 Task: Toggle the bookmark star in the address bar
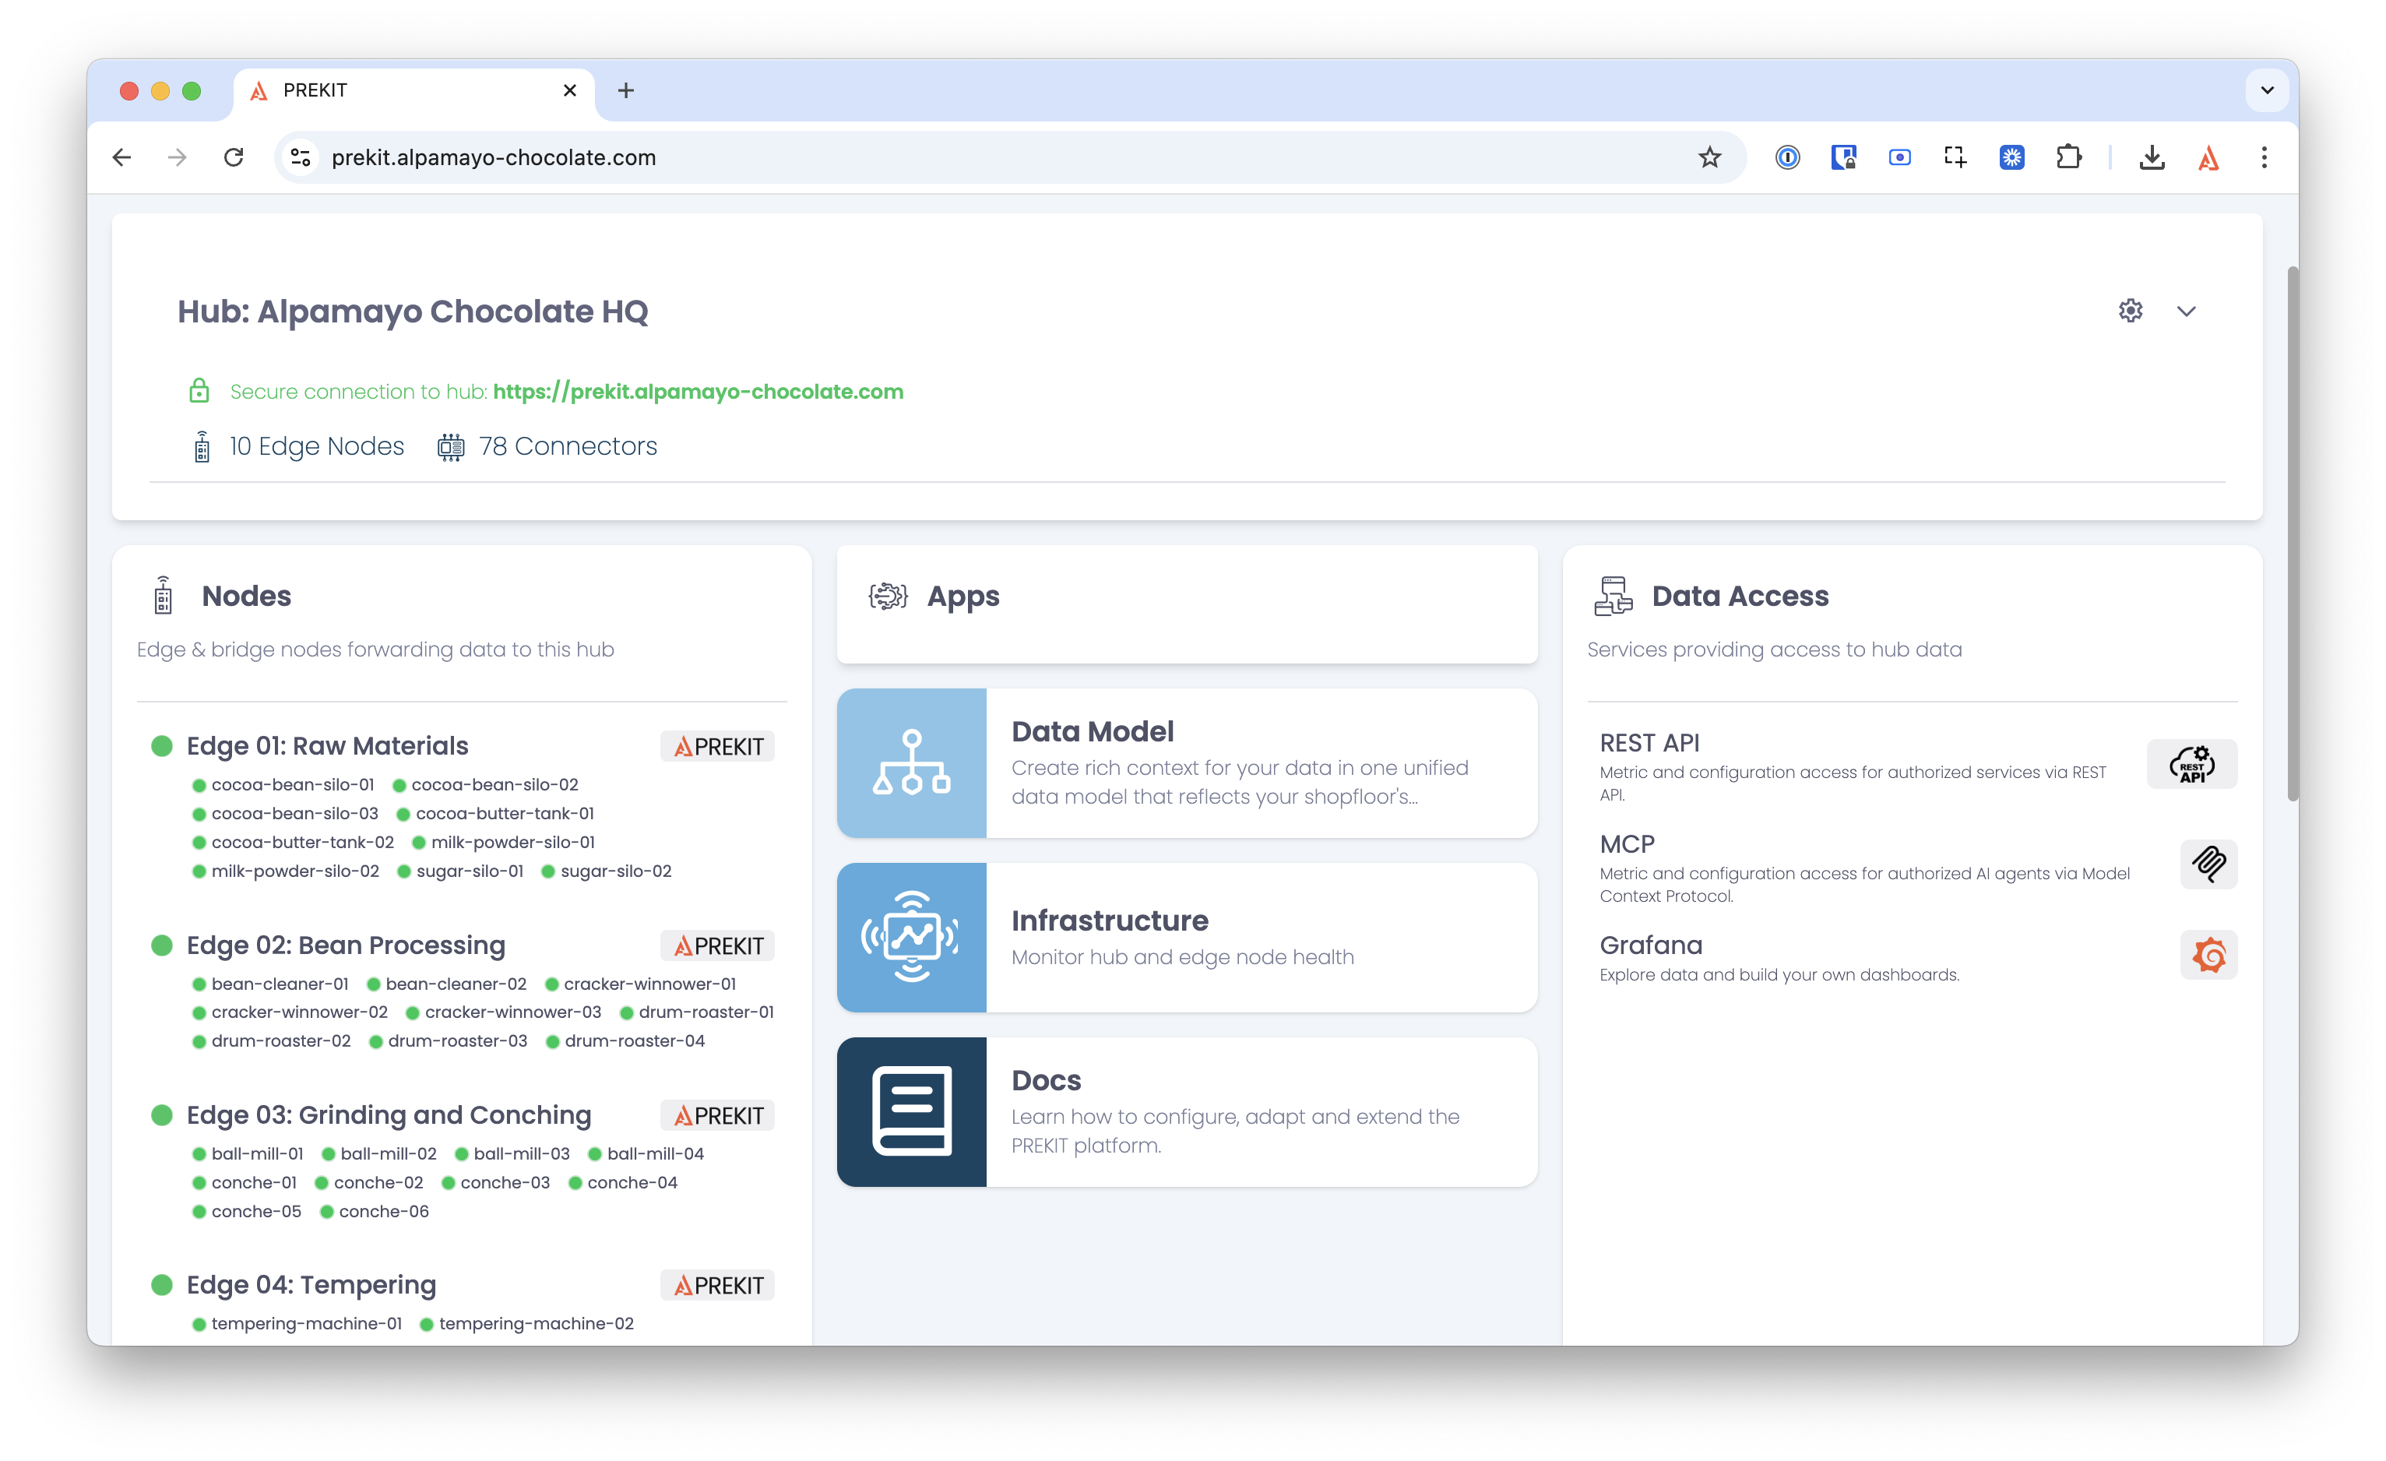tap(1709, 157)
